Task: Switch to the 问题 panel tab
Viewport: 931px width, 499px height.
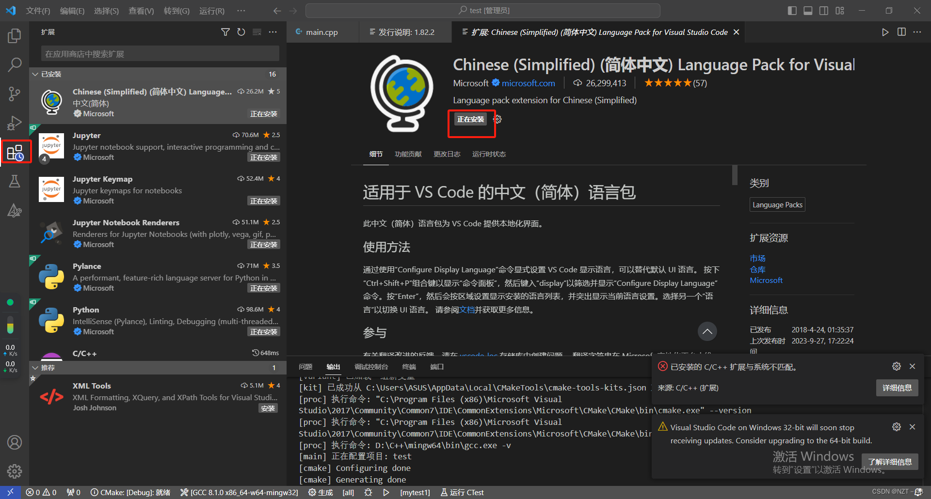Action: [305, 367]
